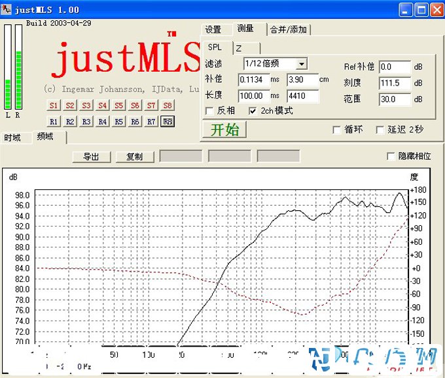Recall the R4 slot
Image resolution: width=445 pixels, height=378 pixels.
click(103, 121)
